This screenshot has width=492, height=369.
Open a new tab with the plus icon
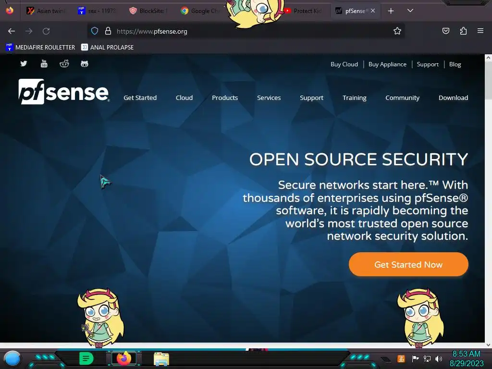pos(391,11)
